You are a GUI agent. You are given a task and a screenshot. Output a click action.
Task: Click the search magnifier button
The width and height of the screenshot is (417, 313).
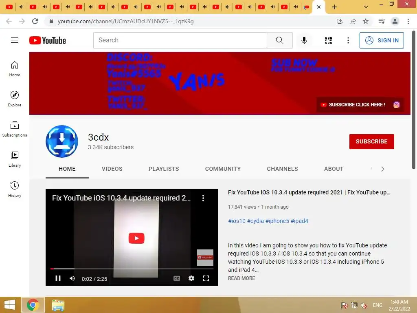click(279, 40)
